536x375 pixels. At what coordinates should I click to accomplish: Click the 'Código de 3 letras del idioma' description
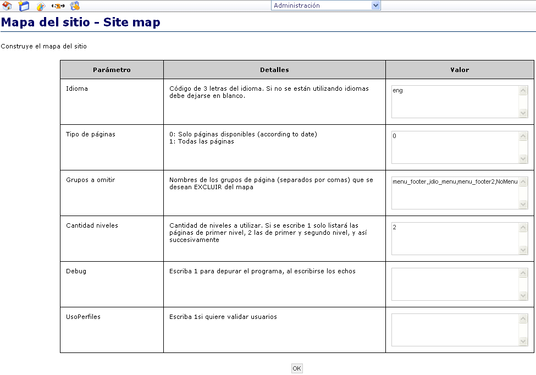269,92
